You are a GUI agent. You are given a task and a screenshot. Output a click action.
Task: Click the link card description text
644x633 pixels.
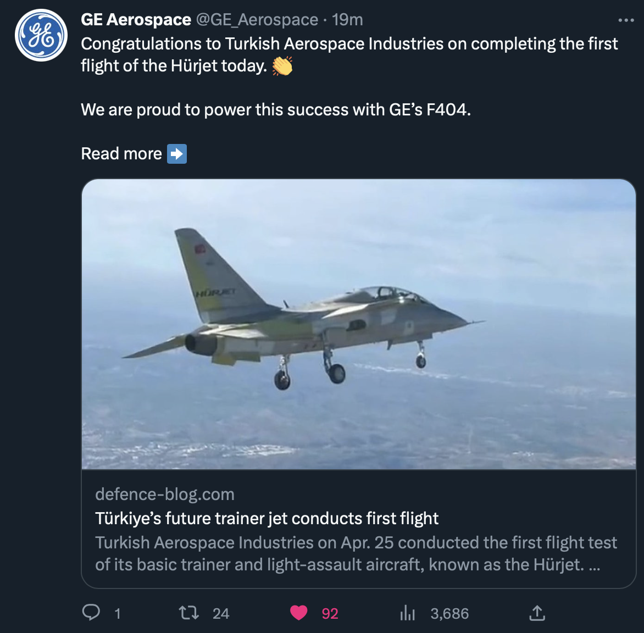(x=356, y=553)
